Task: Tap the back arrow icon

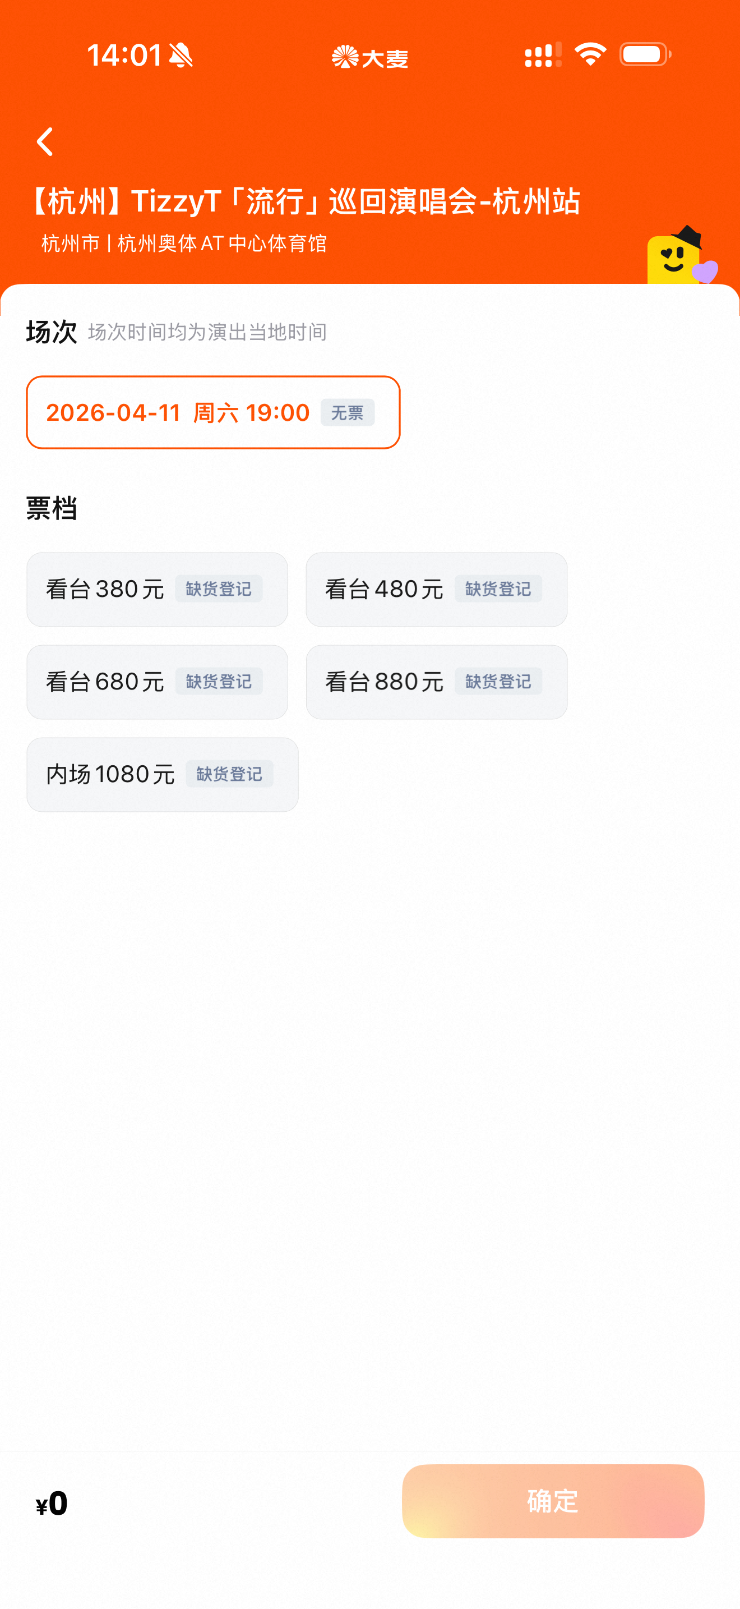Action: [x=45, y=142]
